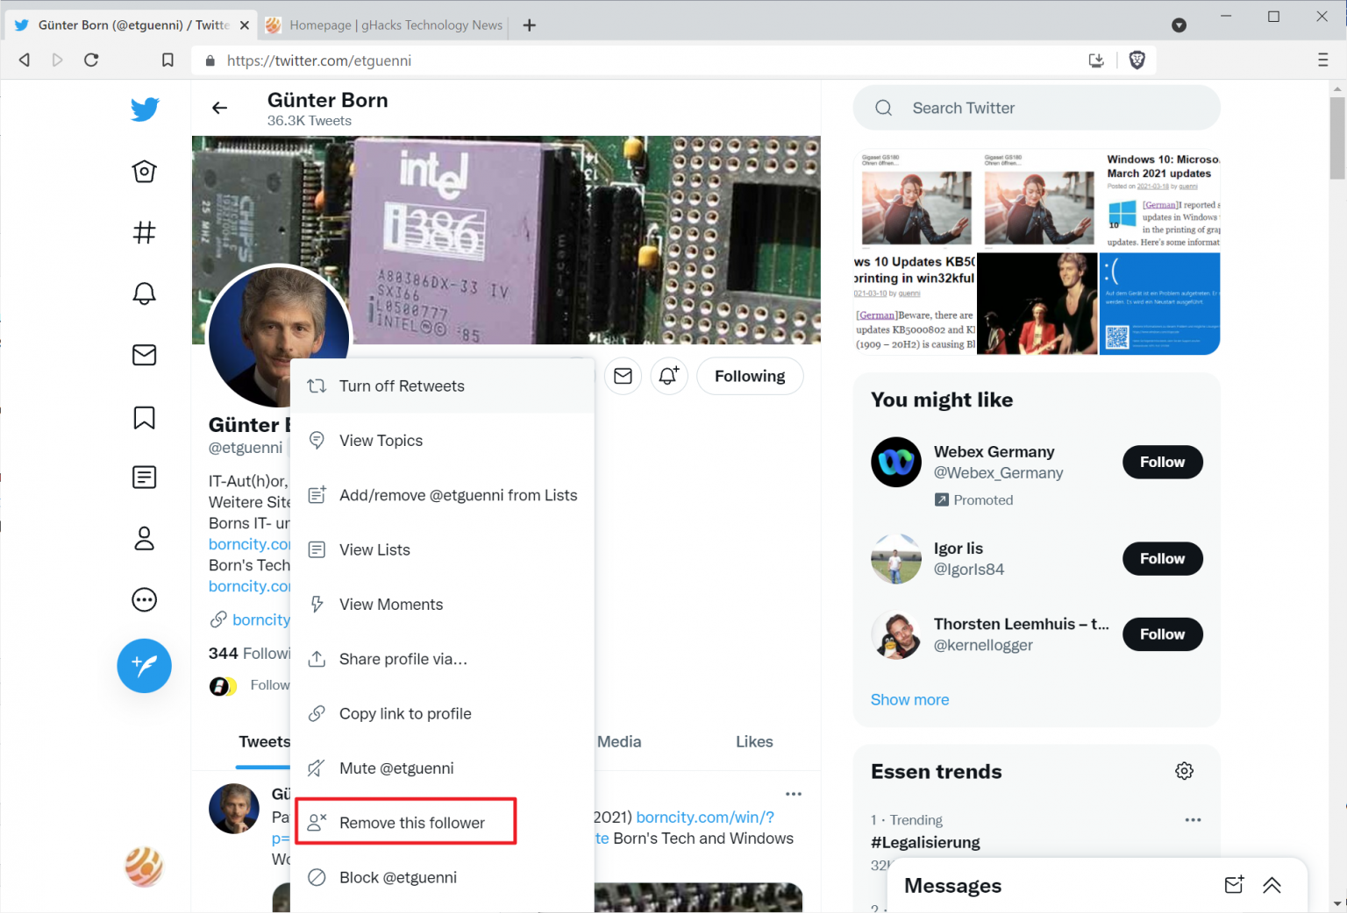Unfollow by clicking the Following button
1347x913 pixels.
(x=750, y=376)
